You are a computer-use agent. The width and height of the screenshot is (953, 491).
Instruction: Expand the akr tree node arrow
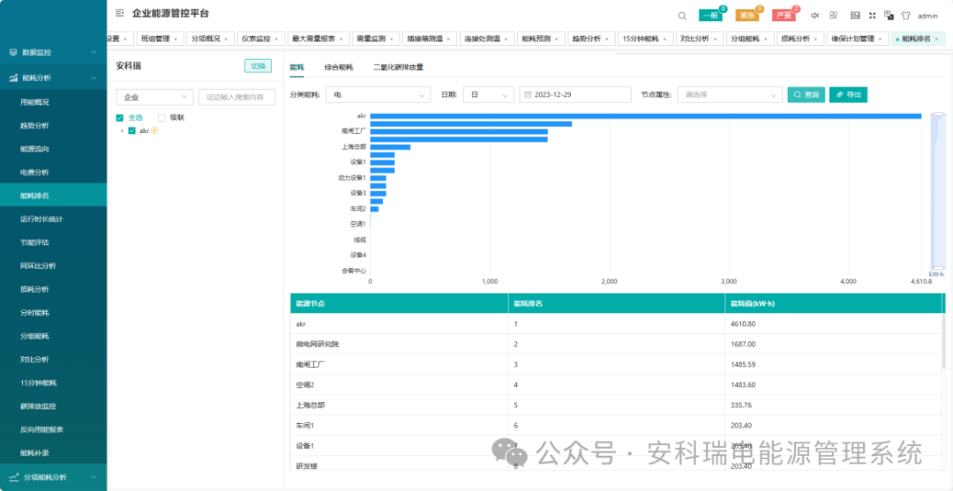[x=122, y=130]
